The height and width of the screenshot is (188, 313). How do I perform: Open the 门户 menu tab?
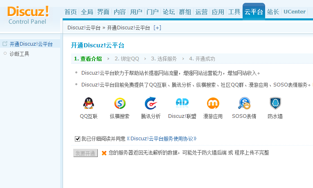153,12
